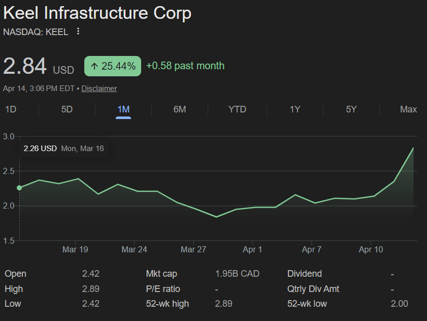The width and height of the screenshot is (427, 321).
Task: Click the Mar 27 axis label
Action: [193, 249]
